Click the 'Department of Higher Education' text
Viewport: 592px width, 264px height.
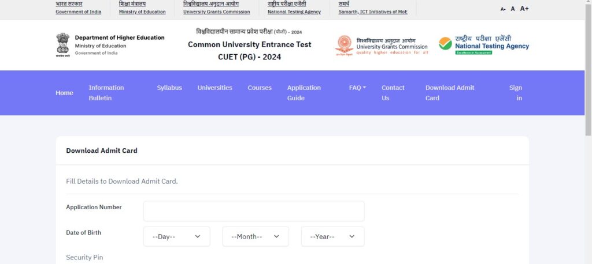tap(120, 37)
